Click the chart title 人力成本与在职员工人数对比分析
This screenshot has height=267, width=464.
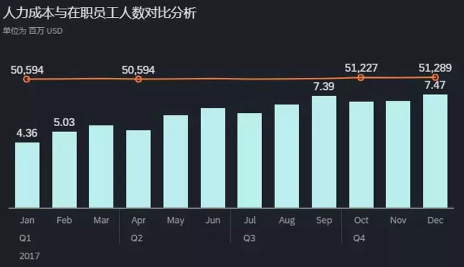[99, 13]
